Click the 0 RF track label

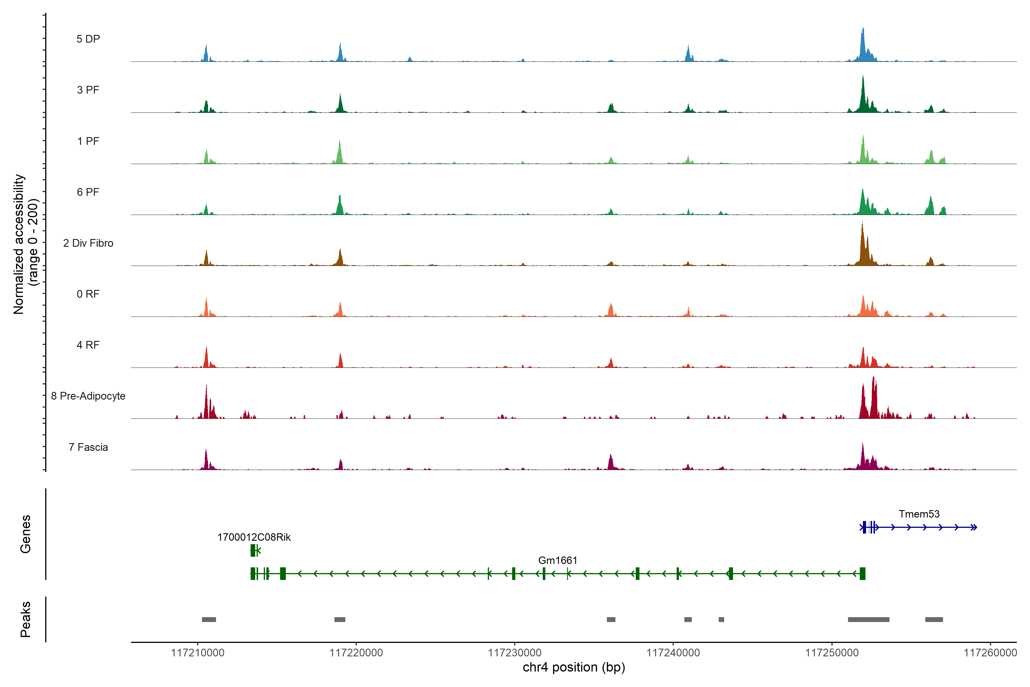88,294
